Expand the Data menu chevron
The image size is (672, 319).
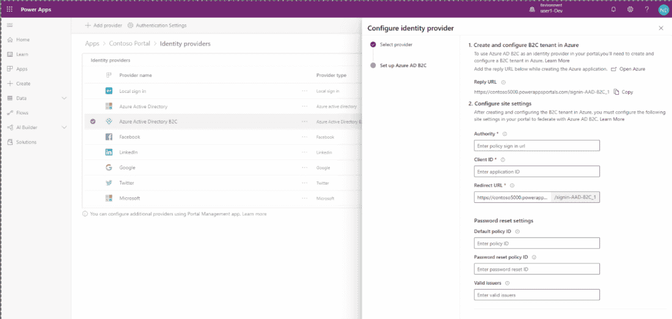pyautogui.click(x=64, y=98)
